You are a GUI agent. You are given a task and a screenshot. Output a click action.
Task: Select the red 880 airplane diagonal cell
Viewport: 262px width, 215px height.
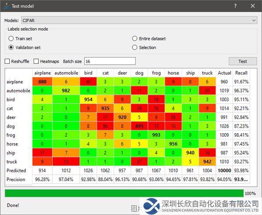click(x=42, y=82)
